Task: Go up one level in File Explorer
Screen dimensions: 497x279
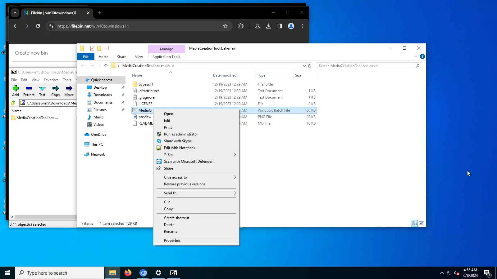Action: click(x=106, y=66)
